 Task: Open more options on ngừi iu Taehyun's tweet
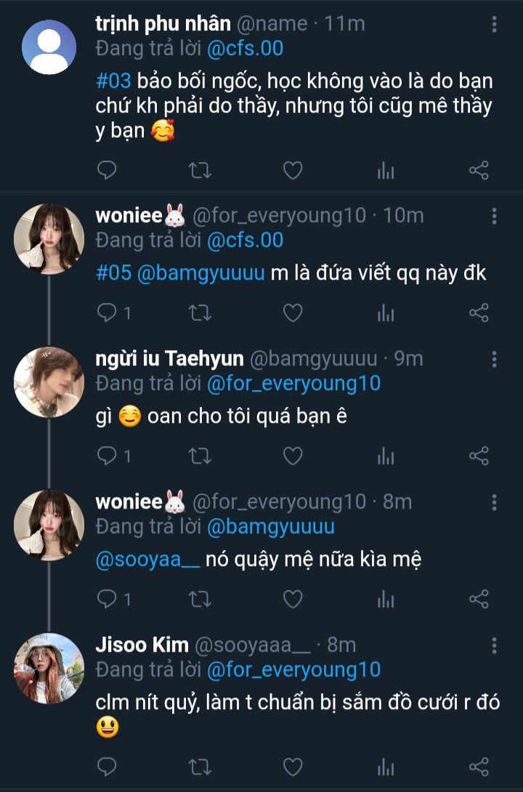494,359
